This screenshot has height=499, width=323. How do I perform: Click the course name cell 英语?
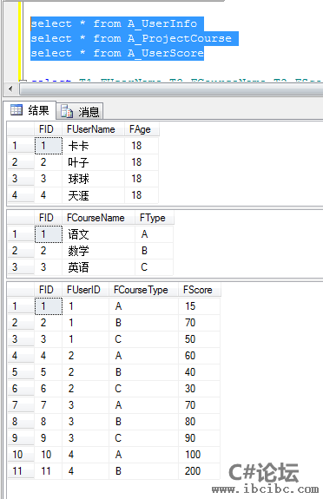98,267
